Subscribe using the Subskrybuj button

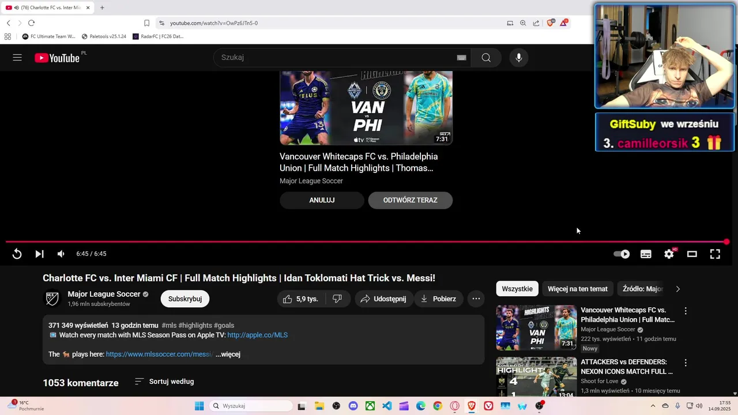[x=185, y=299]
